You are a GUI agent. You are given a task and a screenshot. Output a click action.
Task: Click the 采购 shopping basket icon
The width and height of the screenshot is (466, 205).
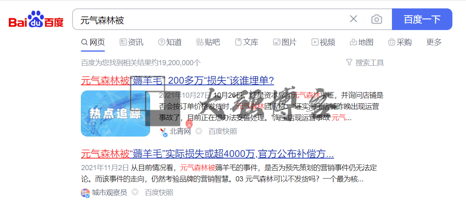click(392, 42)
